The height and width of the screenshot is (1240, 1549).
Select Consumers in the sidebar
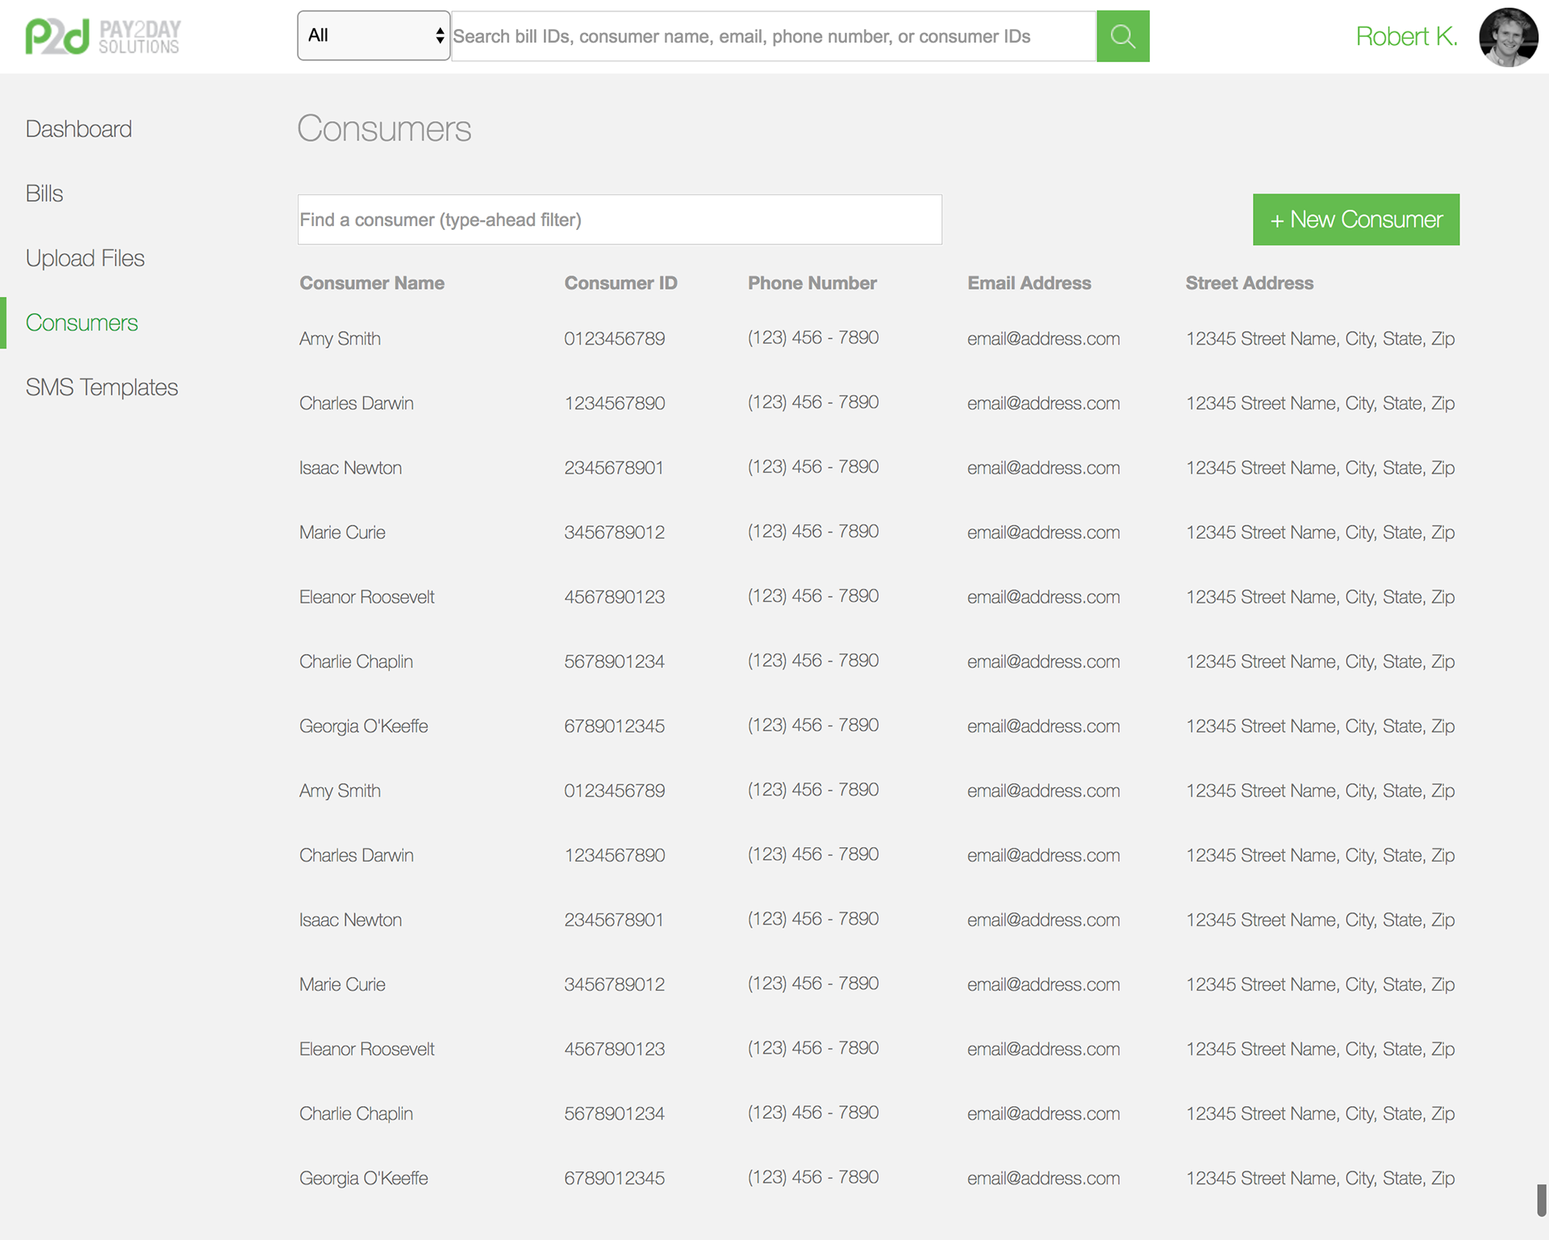tap(81, 323)
